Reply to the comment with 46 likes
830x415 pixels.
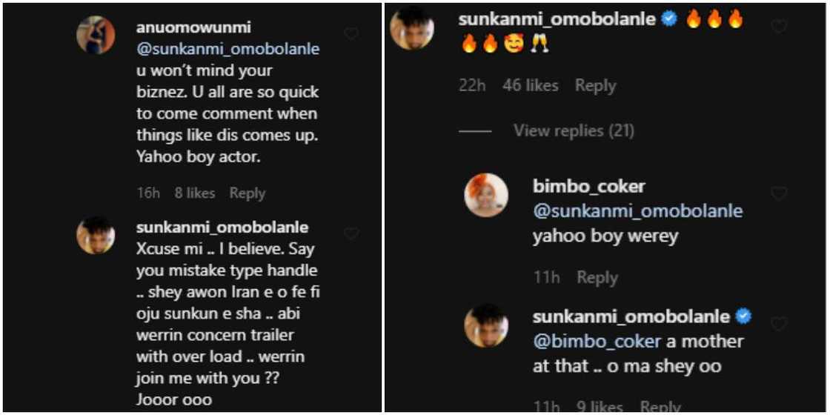coord(595,86)
